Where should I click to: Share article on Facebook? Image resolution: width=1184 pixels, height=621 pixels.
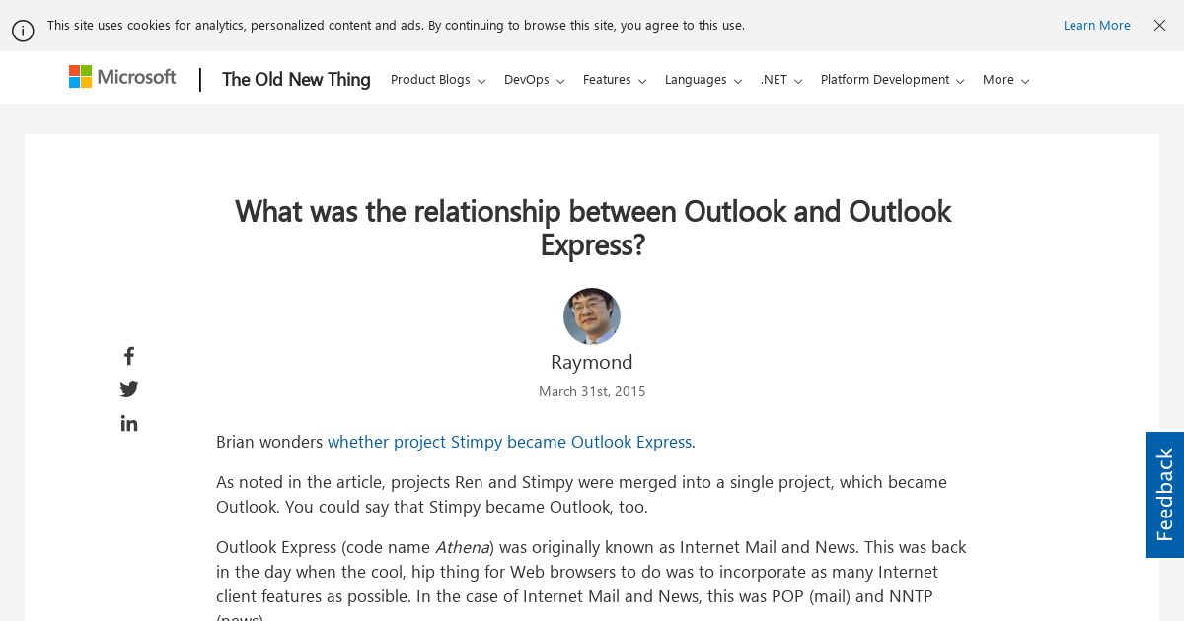pyautogui.click(x=129, y=356)
